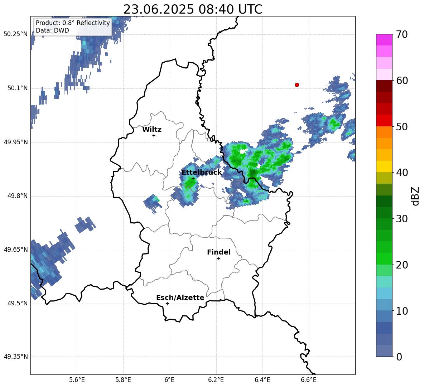
Task: Click the Data: DWD text
Action: click(52, 30)
